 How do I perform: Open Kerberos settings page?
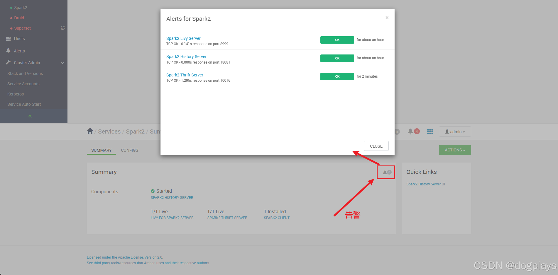pos(16,94)
